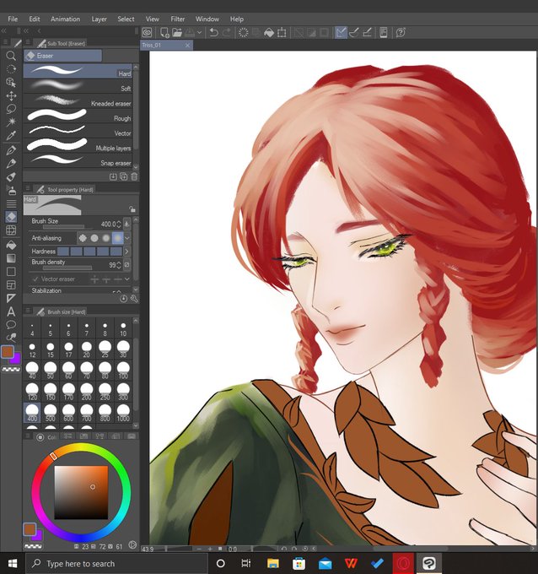Click the Open file folder icon
The width and height of the screenshot is (538, 574).
(177, 33)
